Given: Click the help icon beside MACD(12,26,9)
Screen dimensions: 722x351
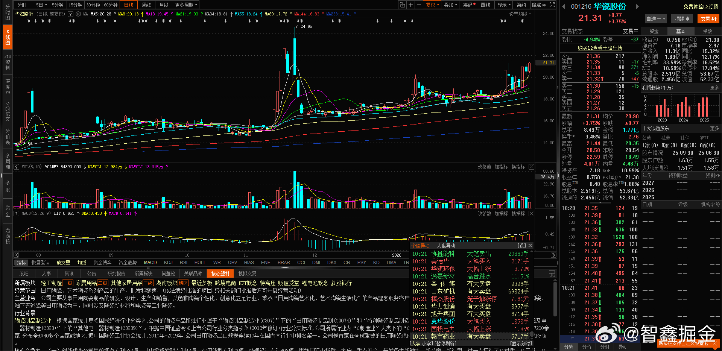Looking at the screenshot, I should (17, 213).
